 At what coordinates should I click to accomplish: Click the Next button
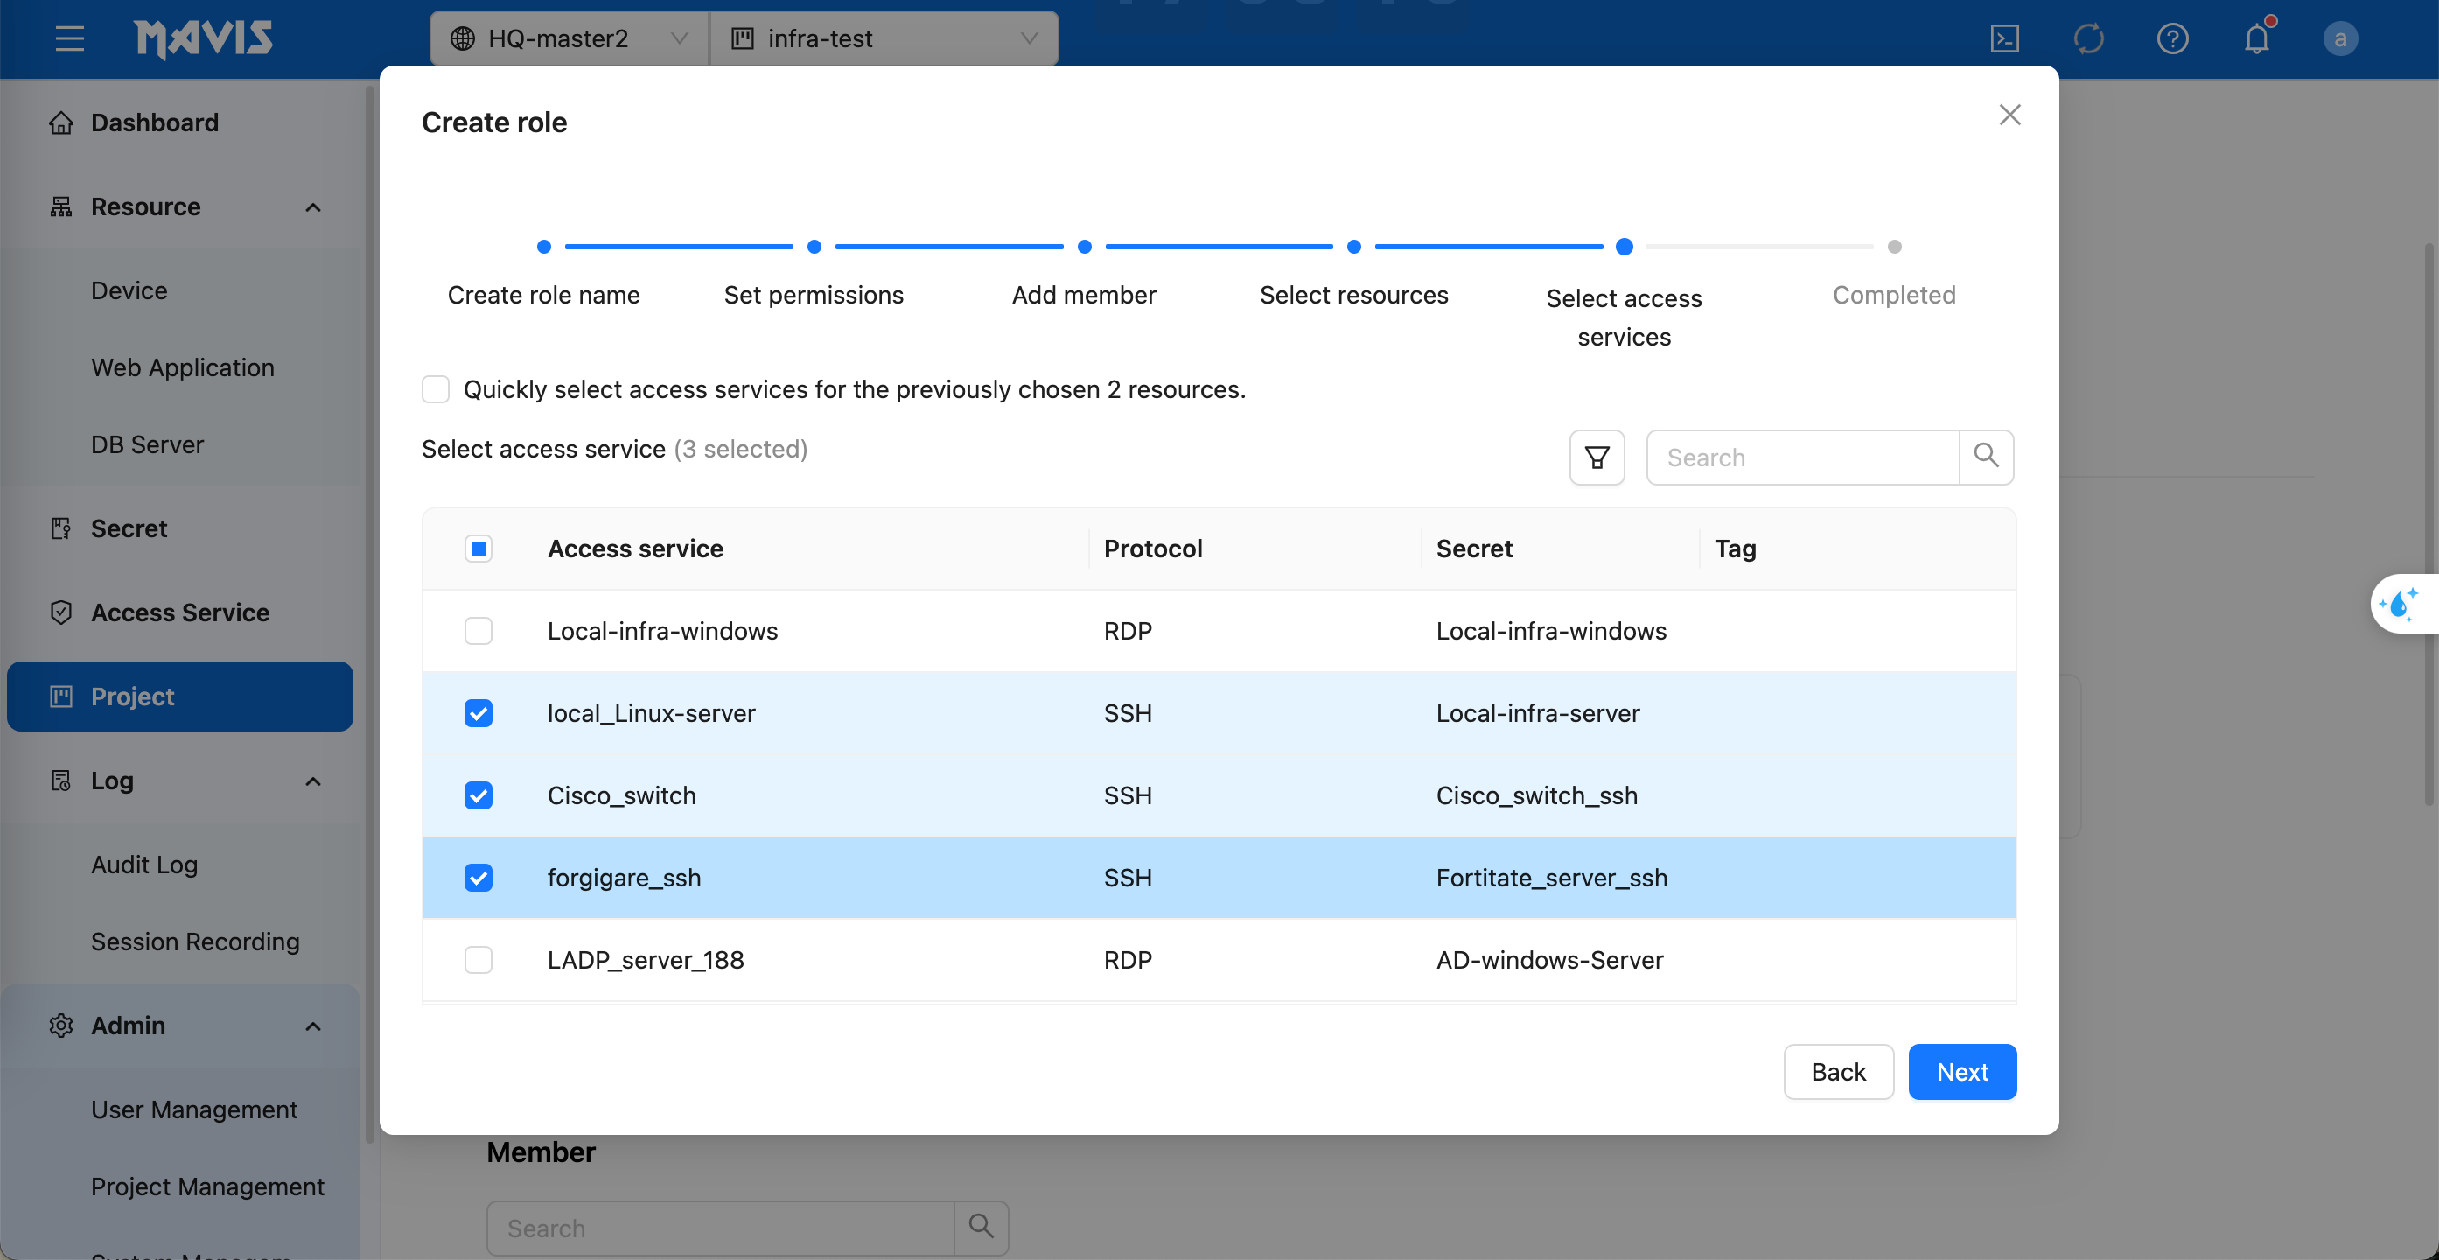tap(1960, 1072)
